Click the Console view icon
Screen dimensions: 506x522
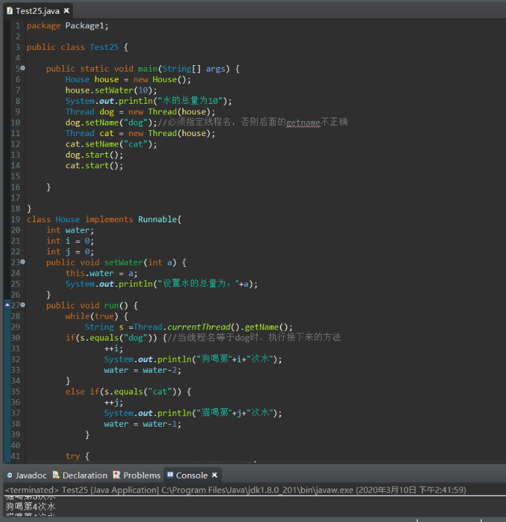click(170, 475)
